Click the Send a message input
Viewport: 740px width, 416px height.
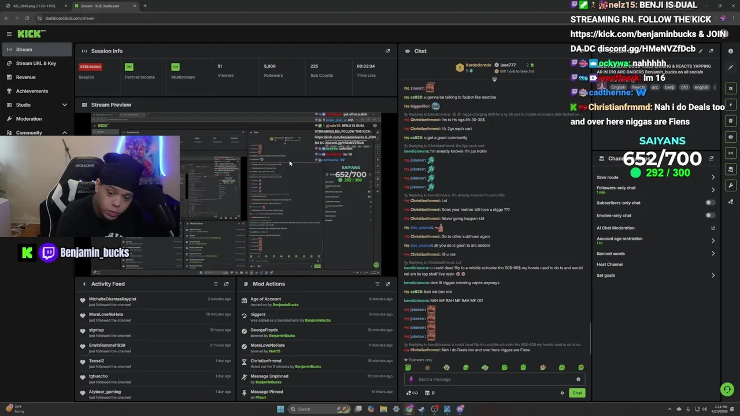(494, 380)
